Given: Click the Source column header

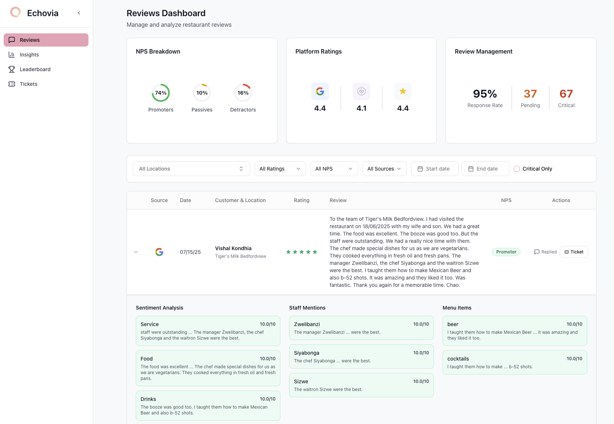Looking at the screenshot, I should point(159,200).
